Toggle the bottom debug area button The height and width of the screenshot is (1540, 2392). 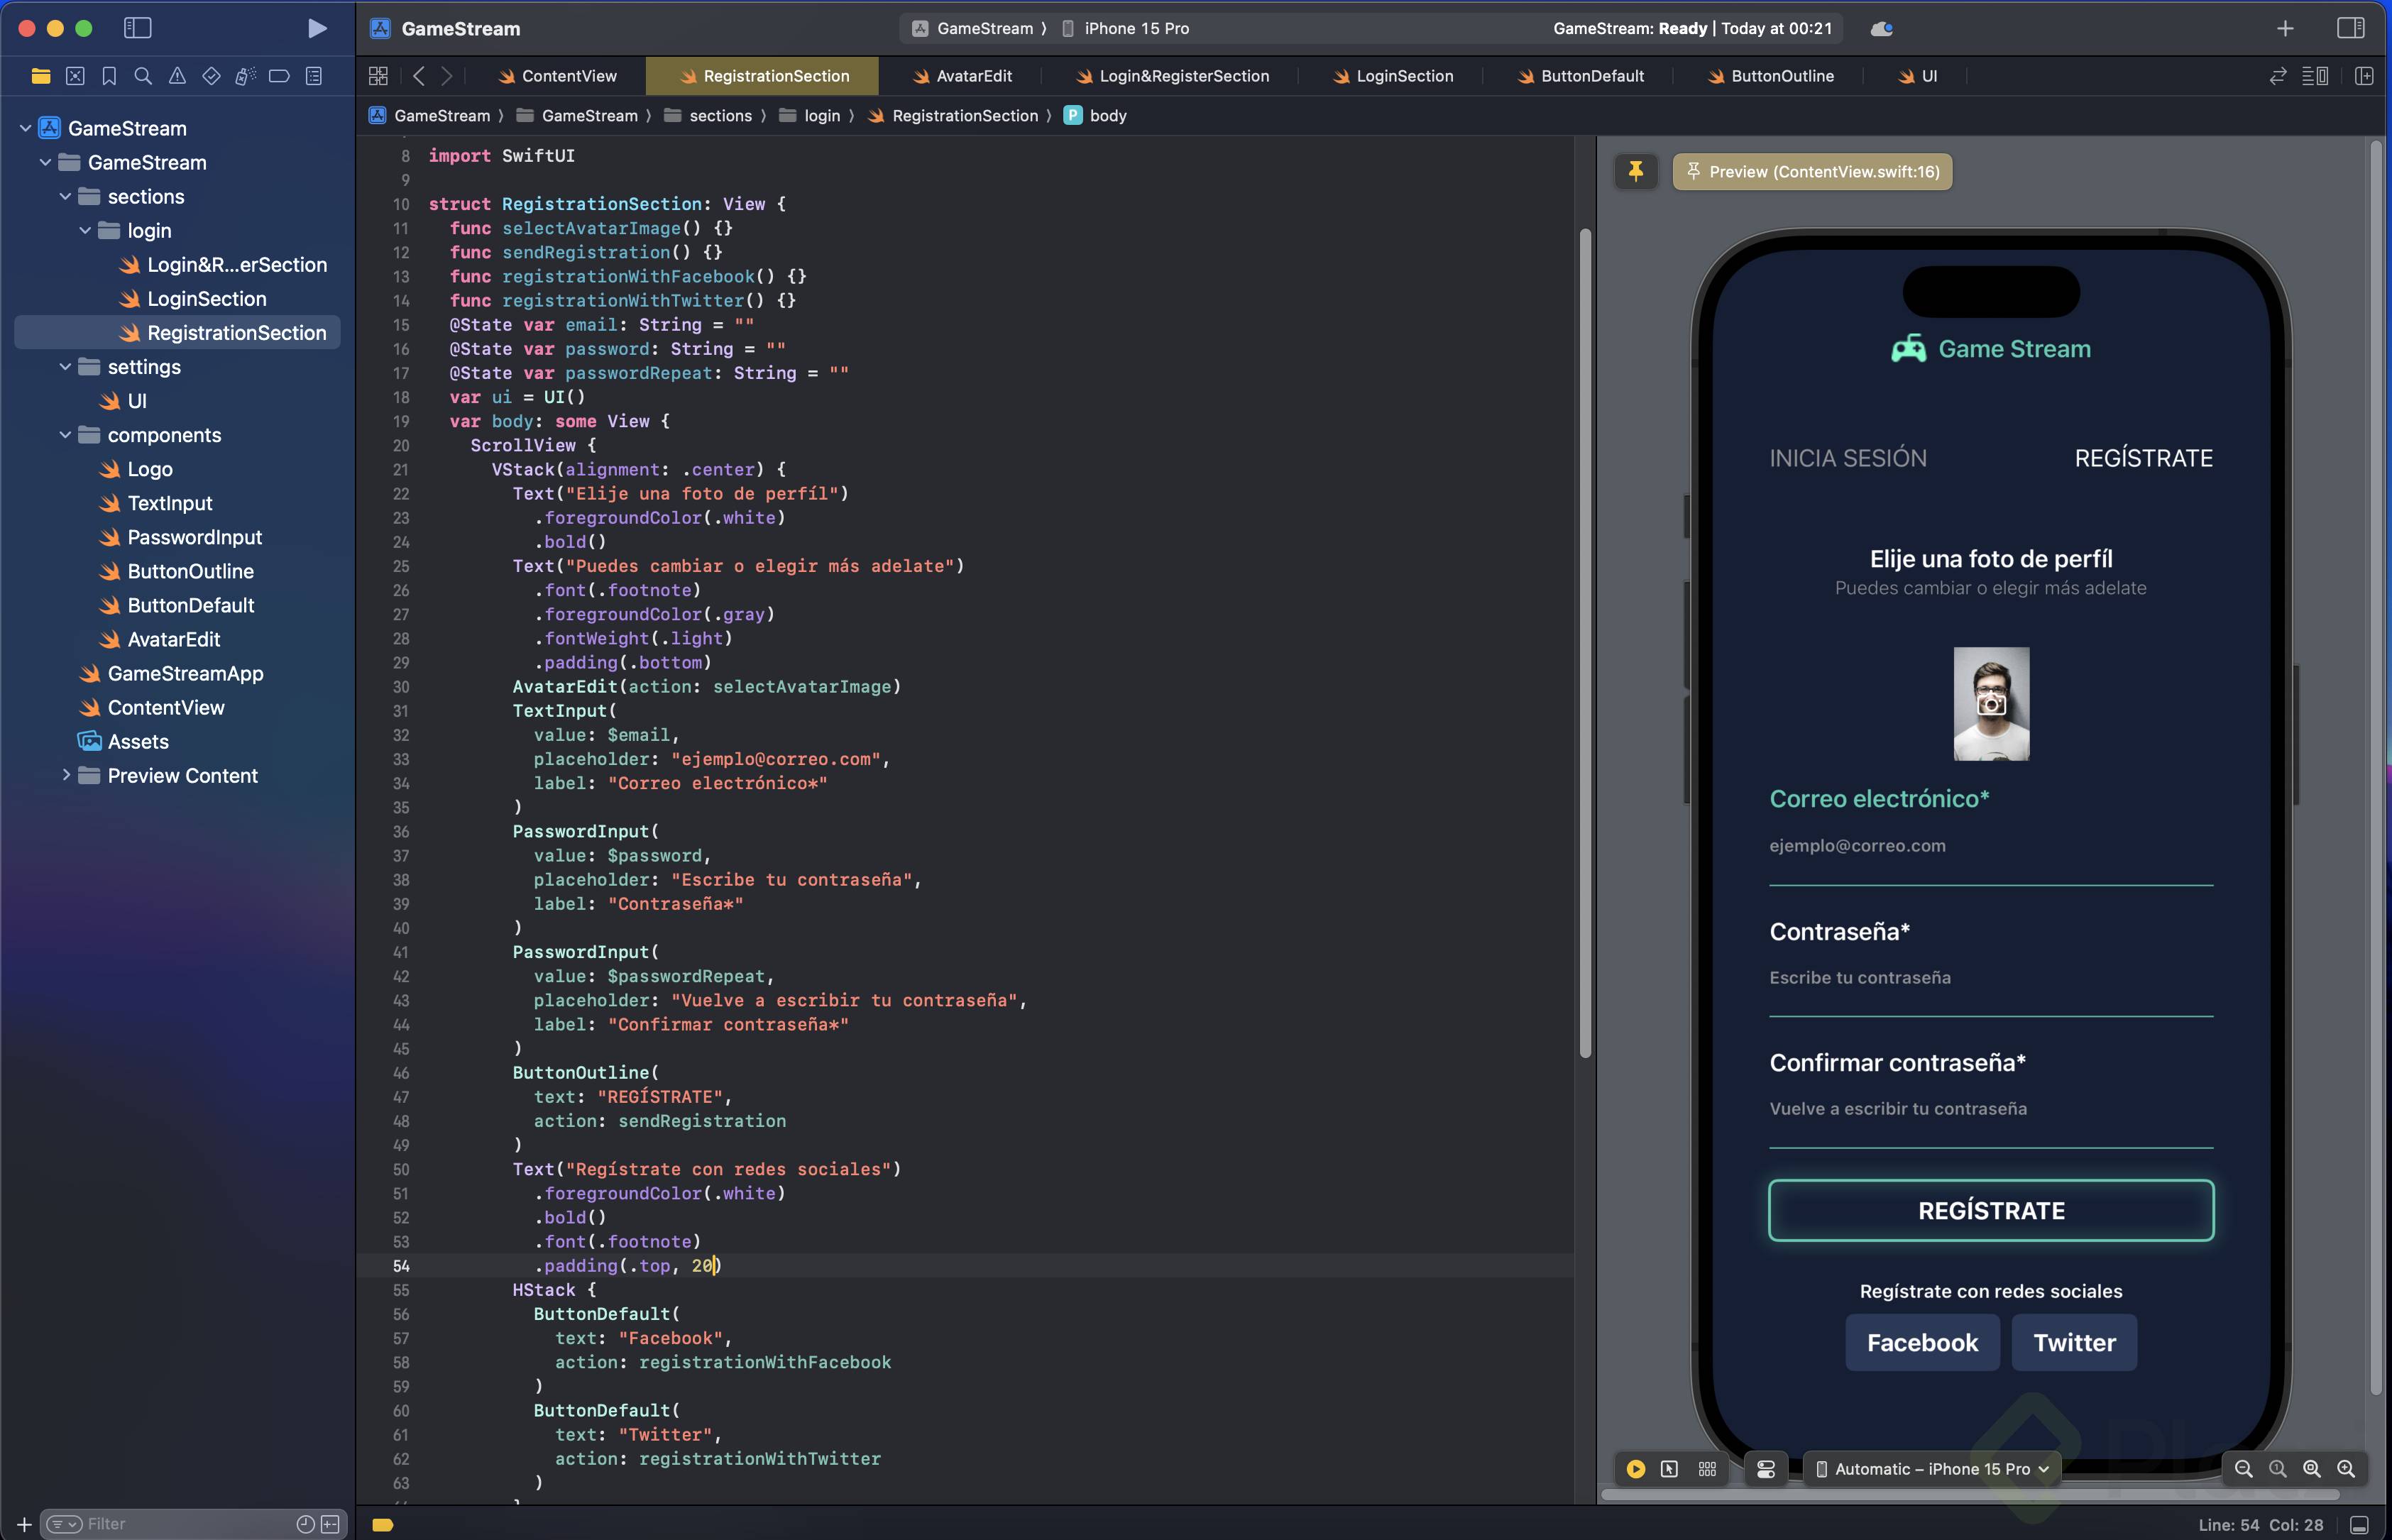(x=2359, y=1525)
